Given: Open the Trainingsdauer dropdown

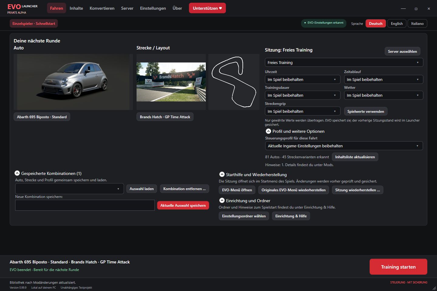Looking at the screenshot, I should coord(302,95).
